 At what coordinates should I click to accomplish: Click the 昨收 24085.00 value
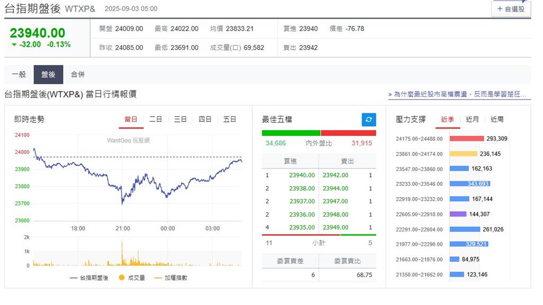(129, 48)
